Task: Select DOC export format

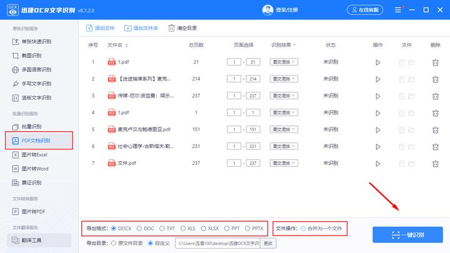Action: (139, 229)
